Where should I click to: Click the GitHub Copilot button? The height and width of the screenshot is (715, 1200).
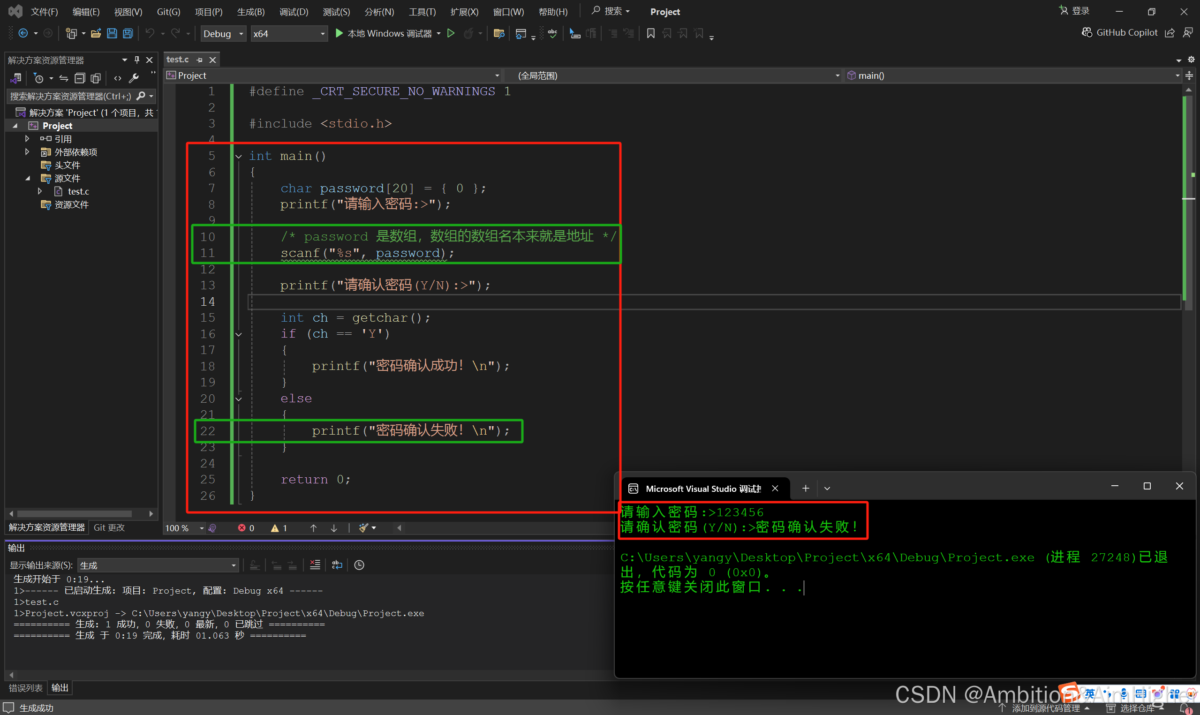[x=1119, y=32]
